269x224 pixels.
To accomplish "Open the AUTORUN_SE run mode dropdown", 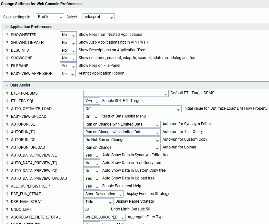I will 122,124.
